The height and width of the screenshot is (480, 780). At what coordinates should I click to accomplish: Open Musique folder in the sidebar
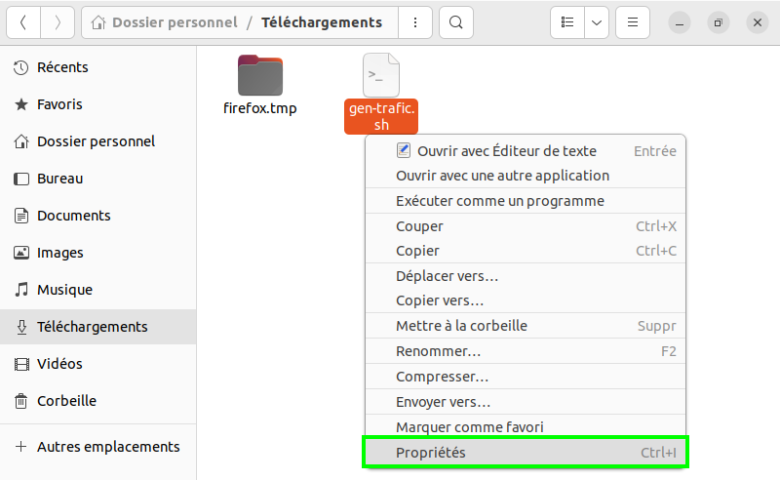coord(64,290)
